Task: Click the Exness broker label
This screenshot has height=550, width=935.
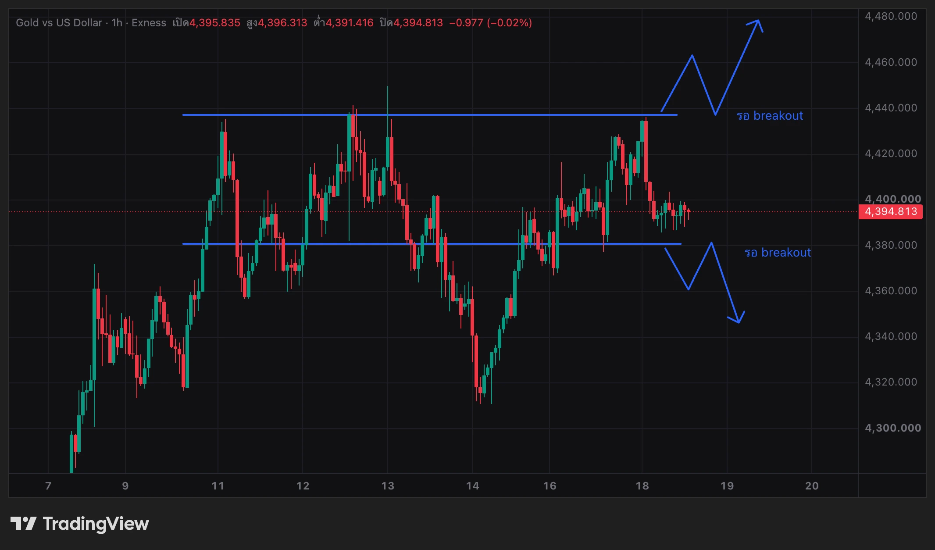Action: click(x=149, y=23)
